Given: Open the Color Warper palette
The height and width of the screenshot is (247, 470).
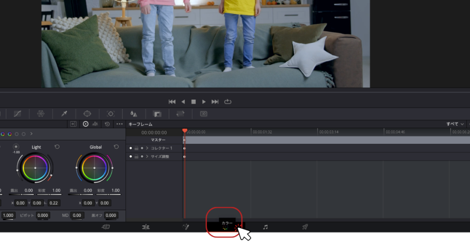Looking at the screenshot, I should (x=41, y=113).
